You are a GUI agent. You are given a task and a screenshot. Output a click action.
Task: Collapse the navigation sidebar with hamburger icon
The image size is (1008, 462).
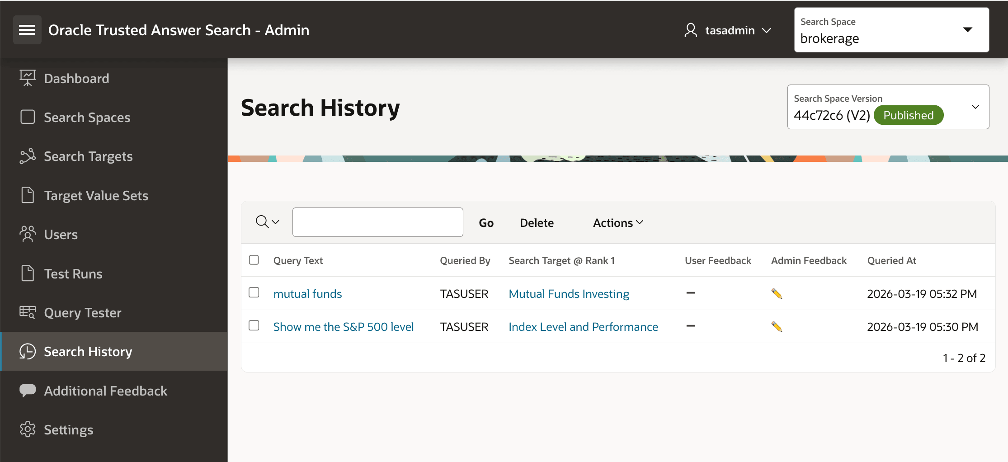(x=27, y=29)
